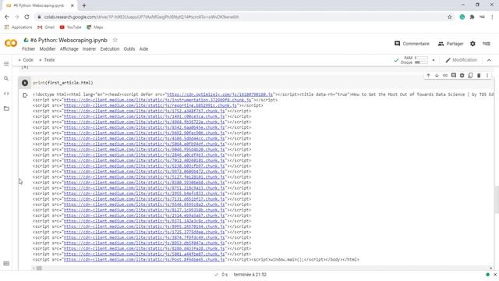Open the Exécution menu
Viewport: 499px width, 281px height.
(x=110, y=48)
